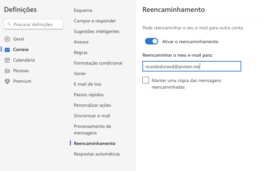Go to Sugestões inteligentes
265x171 pixels.
click(x=97, y=31)
